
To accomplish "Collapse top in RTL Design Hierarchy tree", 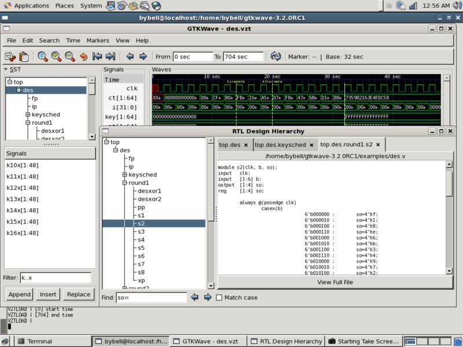I will click(106, 142).
